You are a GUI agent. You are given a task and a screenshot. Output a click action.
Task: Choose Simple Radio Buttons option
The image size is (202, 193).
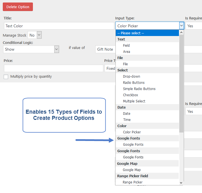click(x=139, y=89)
